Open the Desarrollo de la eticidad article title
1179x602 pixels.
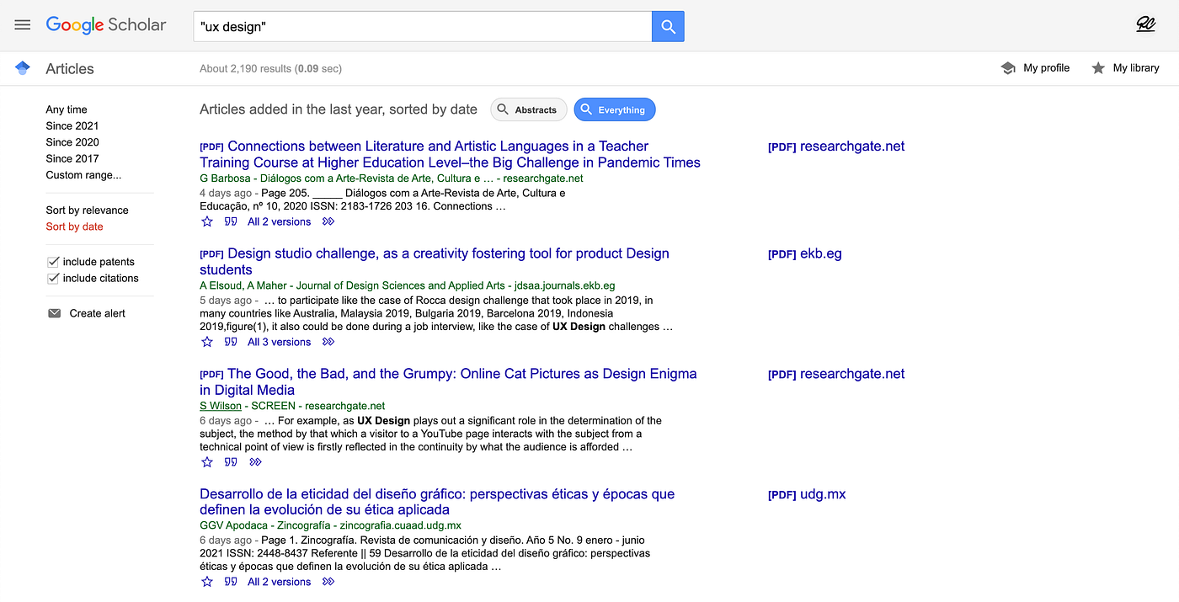(x=437, y=502)
